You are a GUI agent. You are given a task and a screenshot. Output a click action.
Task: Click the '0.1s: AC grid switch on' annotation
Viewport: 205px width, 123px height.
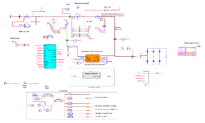click(101, 97)
